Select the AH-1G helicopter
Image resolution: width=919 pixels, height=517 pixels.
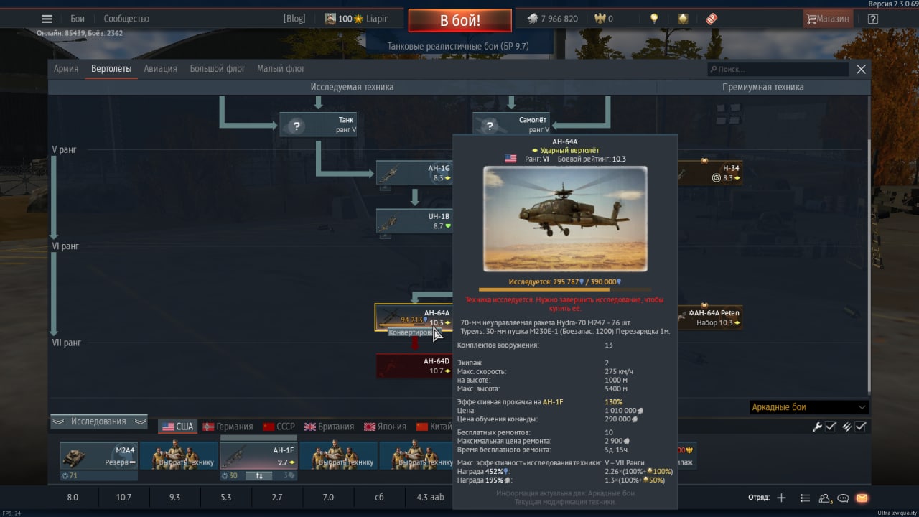[x=415, y=172]
